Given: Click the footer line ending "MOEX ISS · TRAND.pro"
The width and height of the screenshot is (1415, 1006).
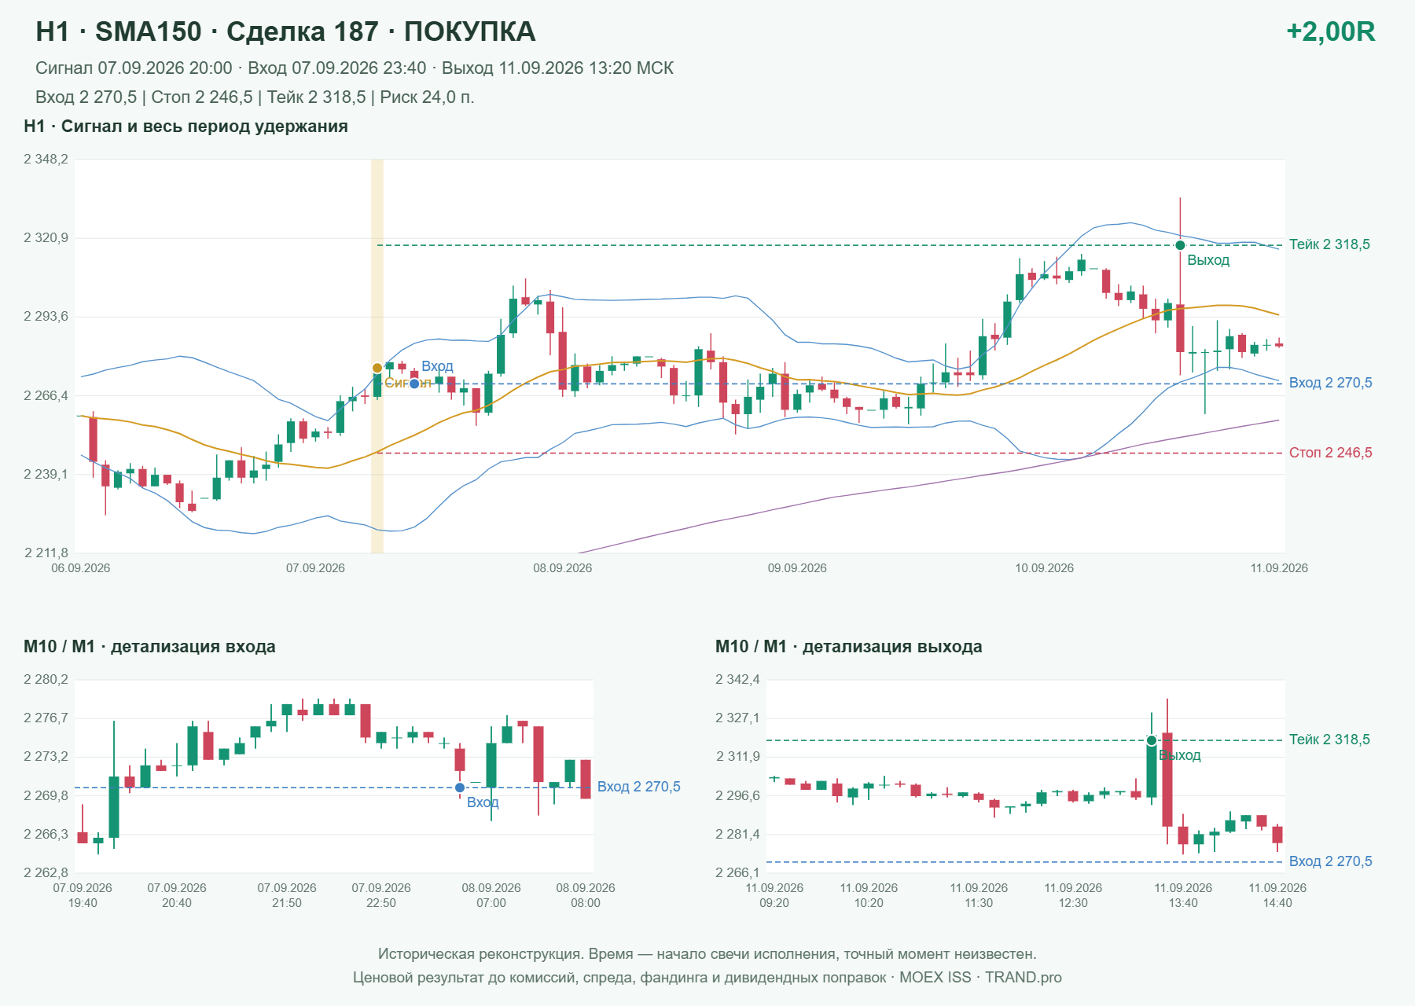Looking at the screenshot, I should [707, 978].
